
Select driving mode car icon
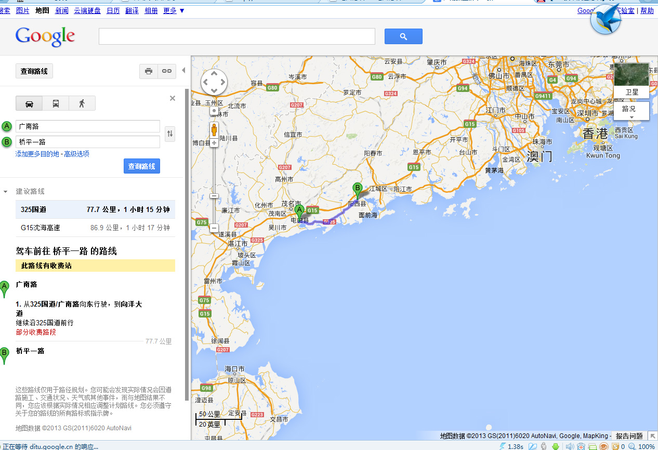coord(29,103)
